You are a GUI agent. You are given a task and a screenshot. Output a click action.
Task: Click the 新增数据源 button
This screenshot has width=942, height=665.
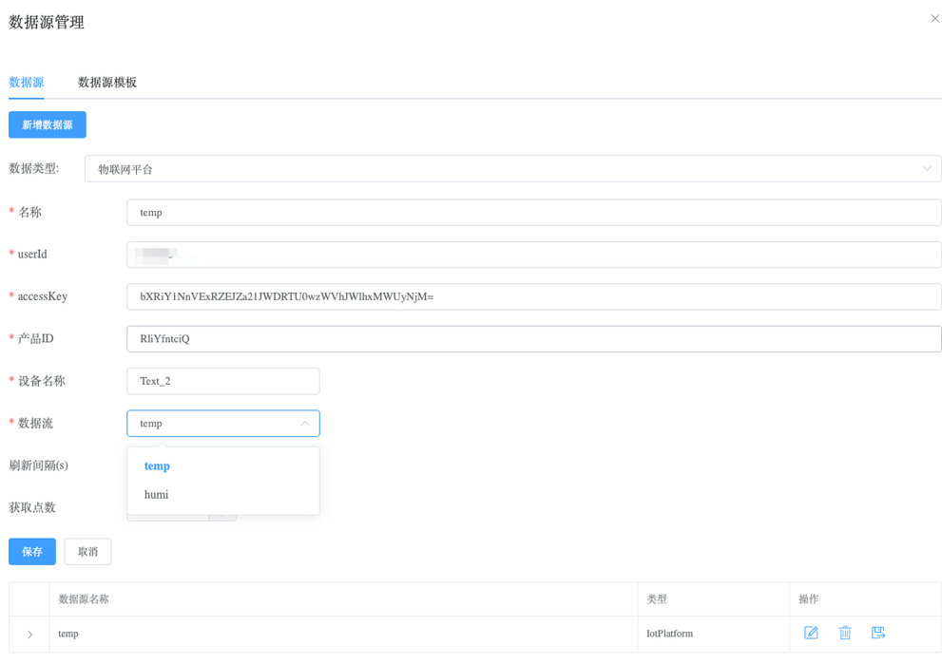48,125
